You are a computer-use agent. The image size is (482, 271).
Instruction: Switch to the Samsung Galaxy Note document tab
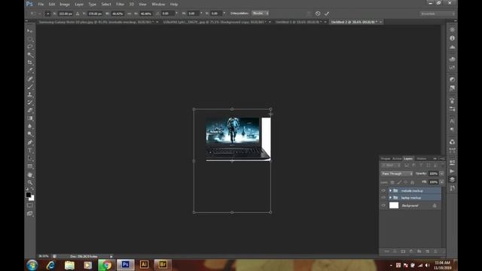[96, 22]
